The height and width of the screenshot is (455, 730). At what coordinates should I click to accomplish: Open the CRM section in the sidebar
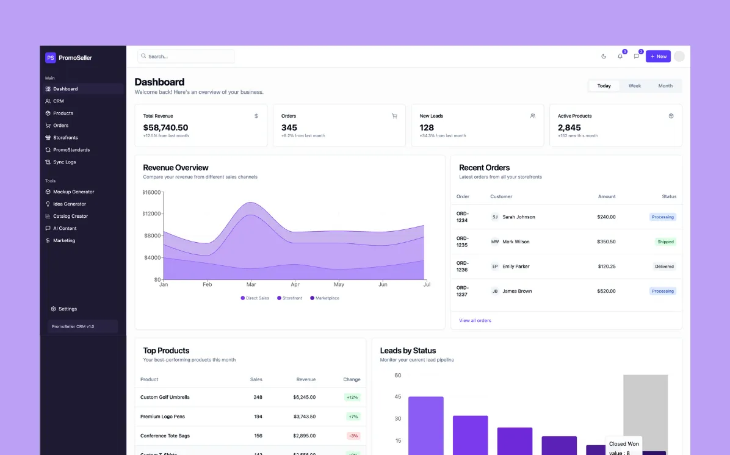coord(59,101)
